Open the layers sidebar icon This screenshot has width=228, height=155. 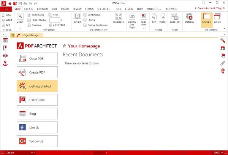(x=5, y=56)
